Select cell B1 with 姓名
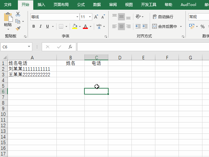This screenshot has width=209, height=157. point(71,63)
